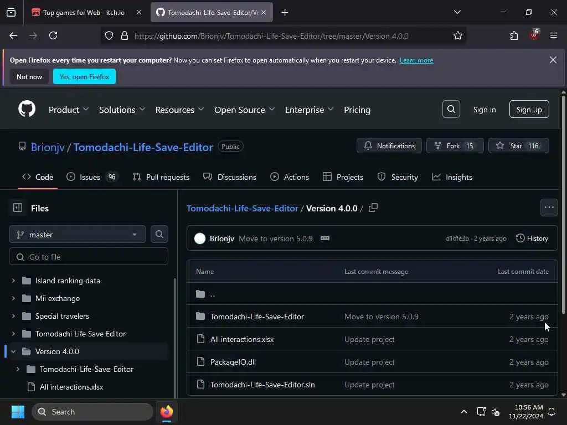View commit History

(532, 238)
